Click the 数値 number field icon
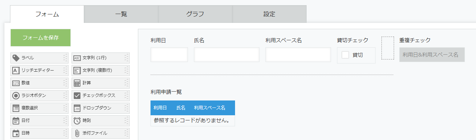The width and height of the screenshot is (476, 140). tap(16, 83)
